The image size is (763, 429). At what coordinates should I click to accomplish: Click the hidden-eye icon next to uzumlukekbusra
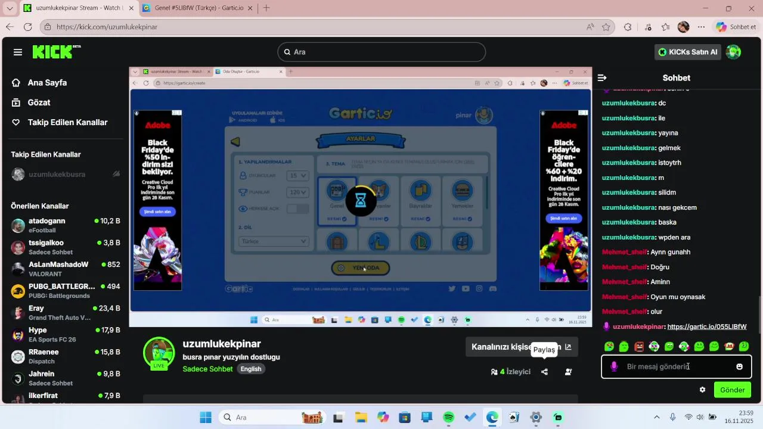point(116,174)
